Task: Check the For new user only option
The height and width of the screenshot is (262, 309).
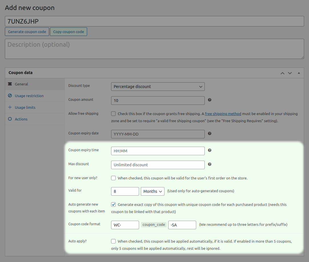Action: click(113, 178)
